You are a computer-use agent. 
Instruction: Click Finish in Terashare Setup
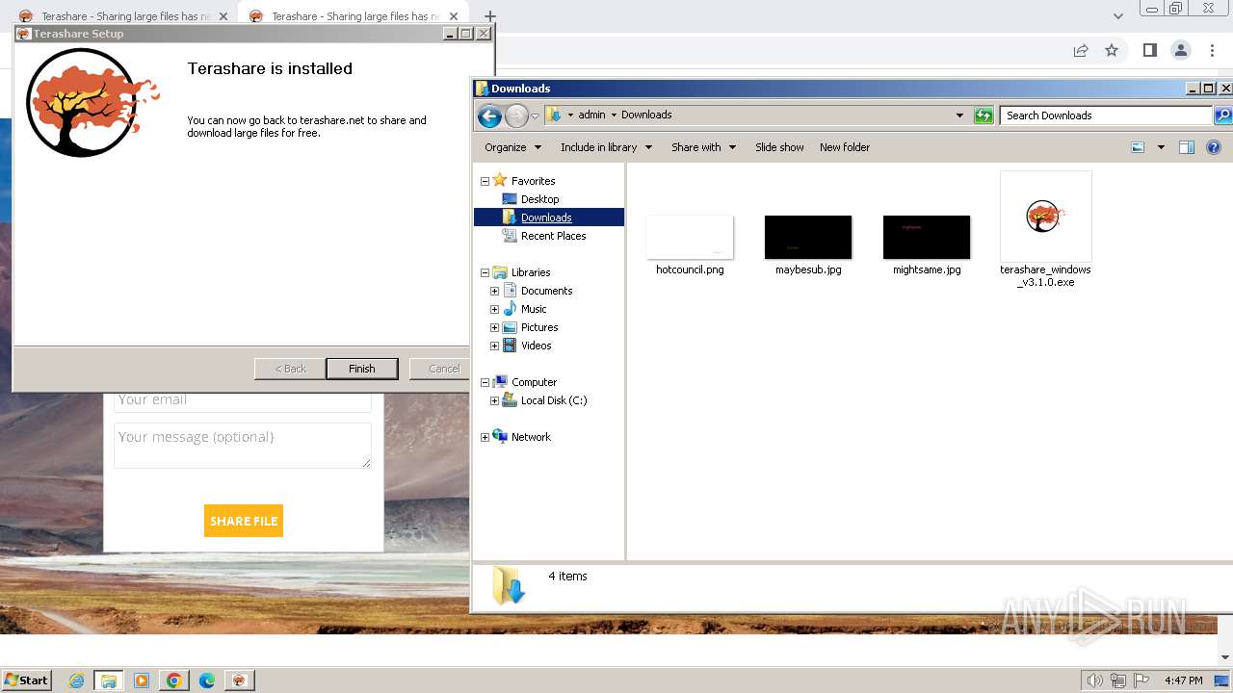point(362,369)
